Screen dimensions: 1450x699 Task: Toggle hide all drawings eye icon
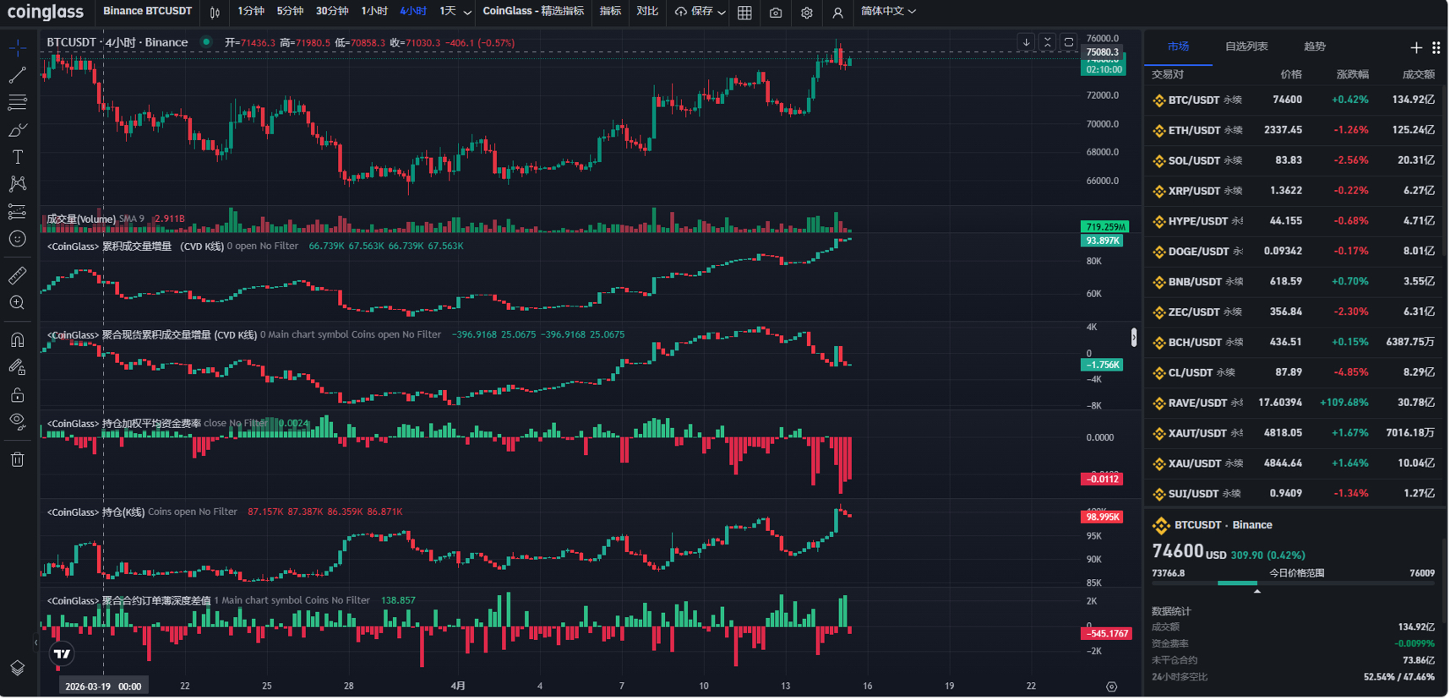click(x=17, y=421)
